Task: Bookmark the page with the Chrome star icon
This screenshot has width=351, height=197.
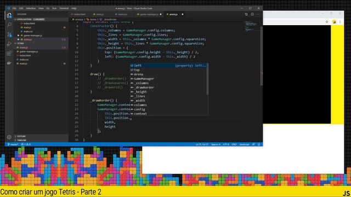Action: pyautogui.click(x=327, y=22)
